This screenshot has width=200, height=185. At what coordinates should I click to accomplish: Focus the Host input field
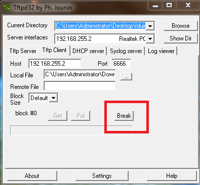(x=55, y=64)
